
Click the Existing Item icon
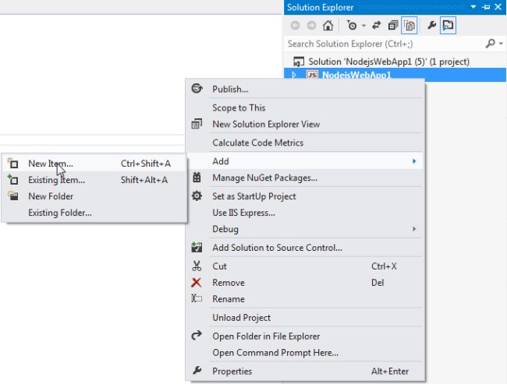click(13, 180)
